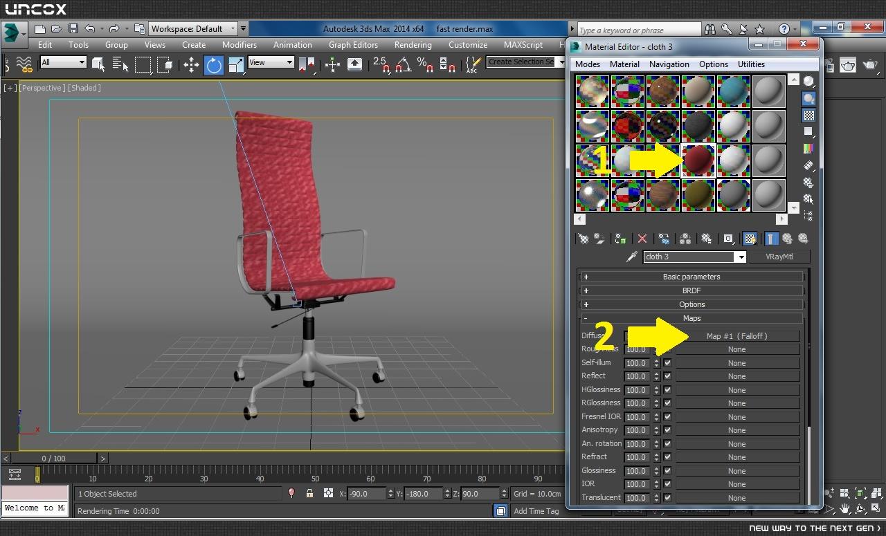This screenshot has width=886, height=536.
Task: Toggle Window/Crossing selection mode
Action: click(165, 65)
